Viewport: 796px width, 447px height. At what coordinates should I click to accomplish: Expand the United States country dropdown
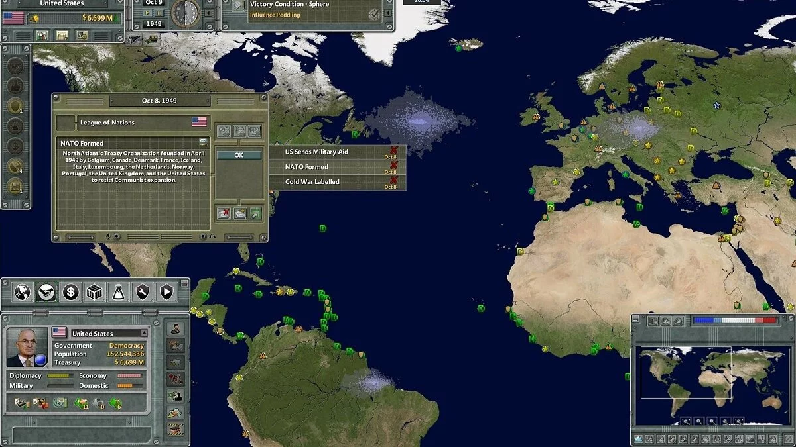[x=144, y=333]
